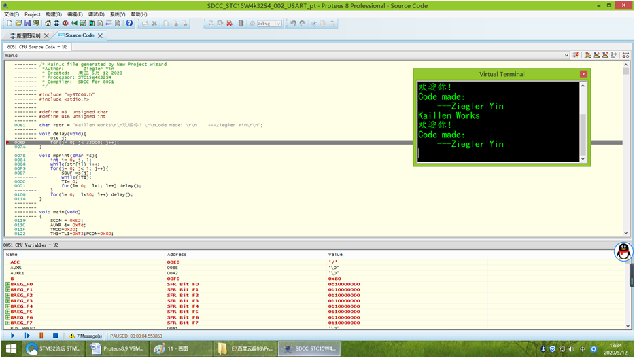Image resolution: width=635 pixels, height=358 pixels.
Task: Click the run-at-full-speed debug icon
Action: pos(575,55)
